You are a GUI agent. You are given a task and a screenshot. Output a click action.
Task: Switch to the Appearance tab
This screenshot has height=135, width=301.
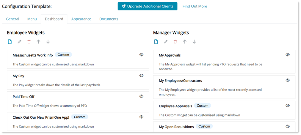tap(81, 19)
